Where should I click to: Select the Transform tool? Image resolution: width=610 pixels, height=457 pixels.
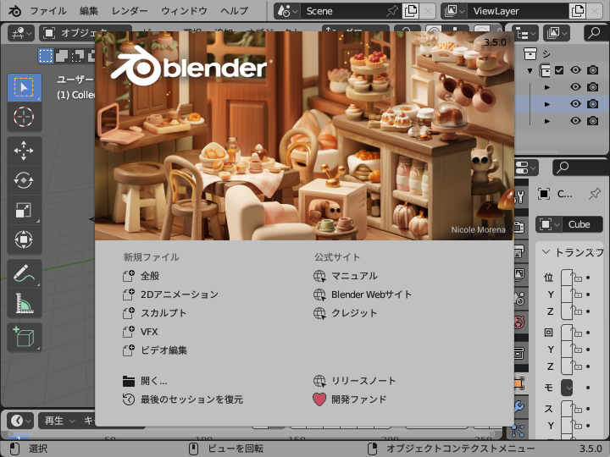[x=24, y=240]
